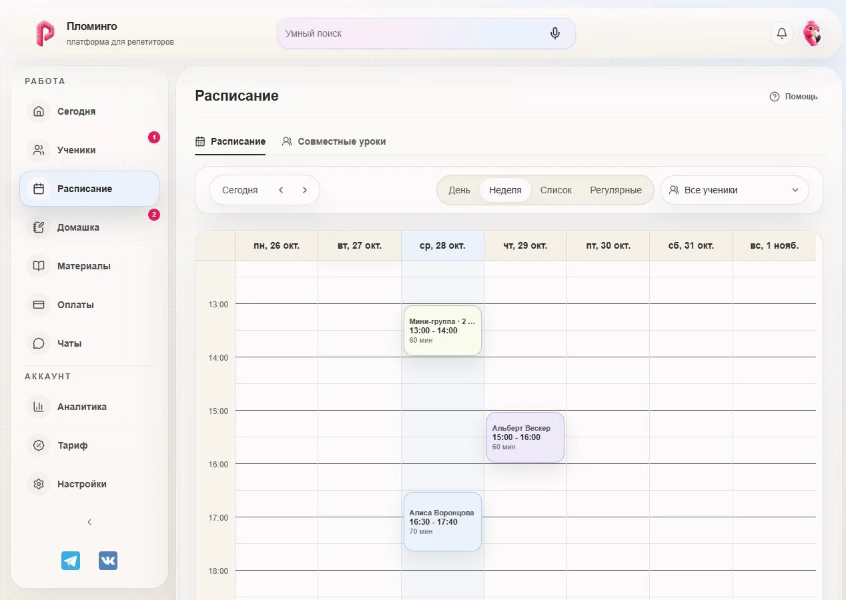846x600 pixels.
Task: Open Расписание in the sidebar menu
Action: point(89,189)
